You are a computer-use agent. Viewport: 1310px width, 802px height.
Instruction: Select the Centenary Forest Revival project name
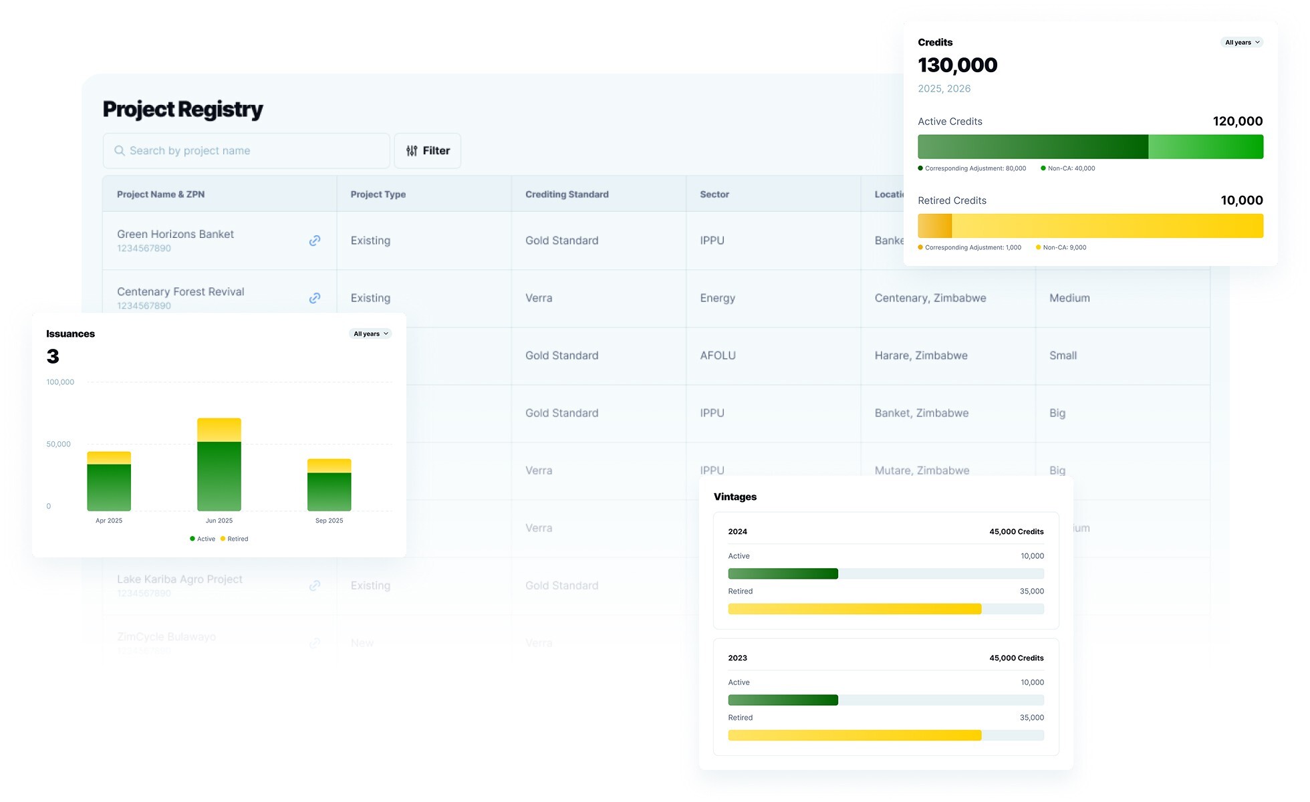click(180, 291)
